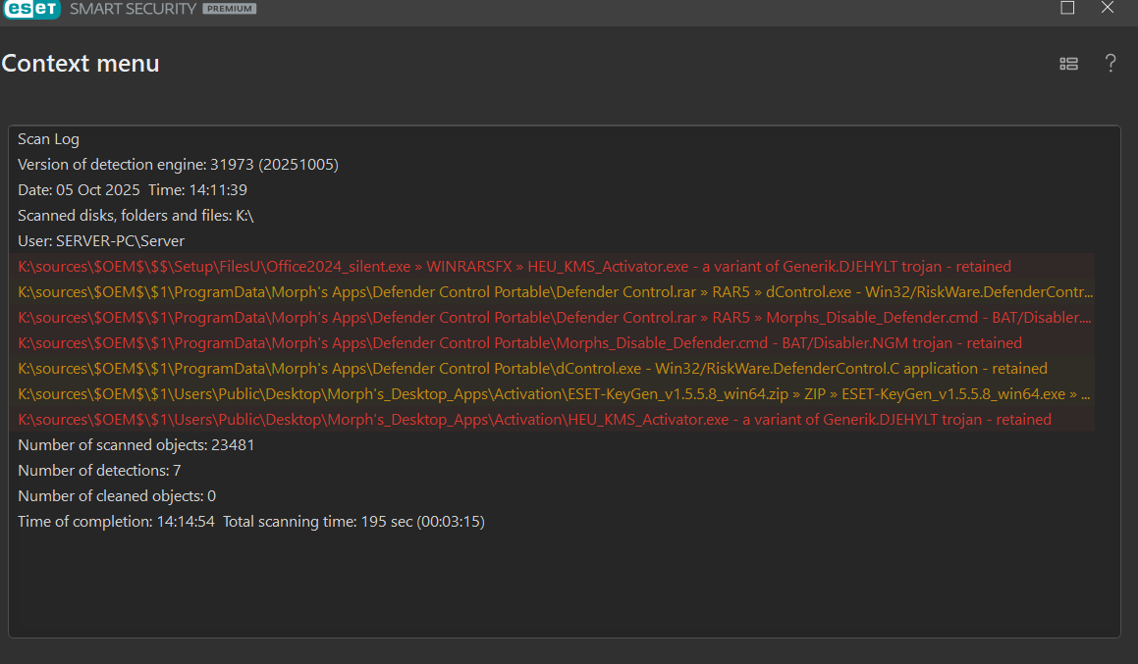Close the ESET window with X
The height and width of the screenshot is (664, 1138).
pos(1108,8)
